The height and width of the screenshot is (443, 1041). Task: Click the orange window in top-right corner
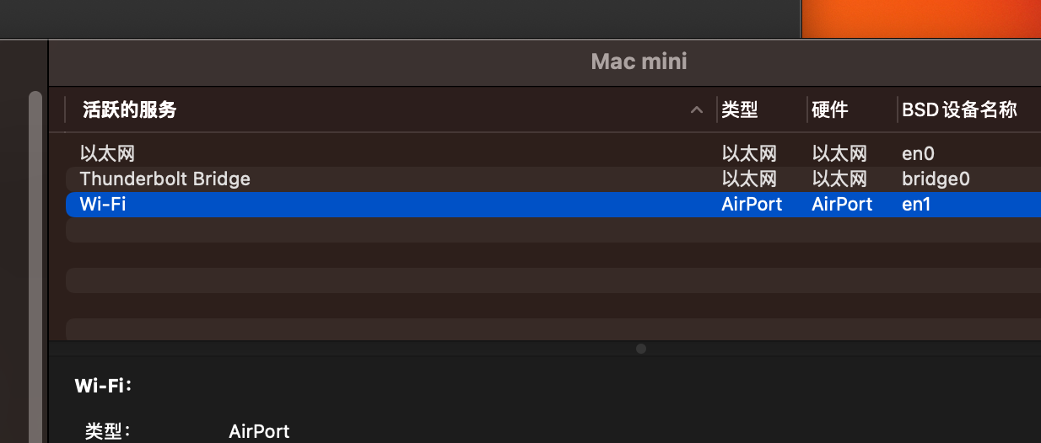920,19
